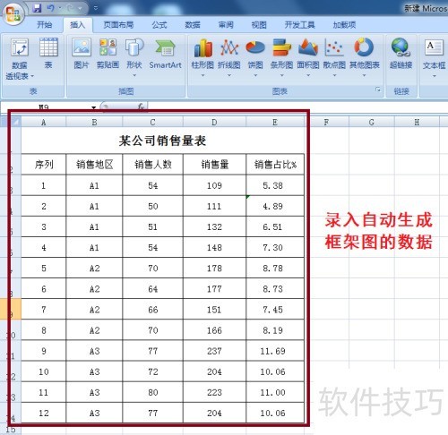Image resolution: width=448 pixels, height=435 pixels.
Task: Open the 页面布局 (Page Layout) tab
Action: coord(118,25)
